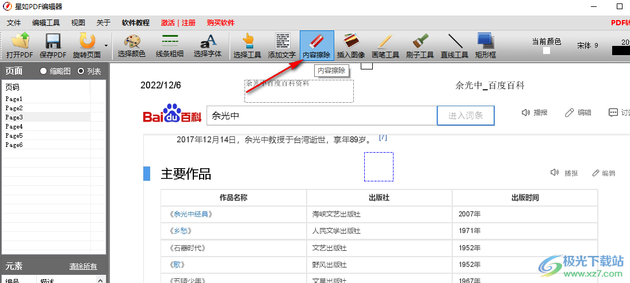
Task: Click the 主要作品 heading
Action: coord(186,173)
